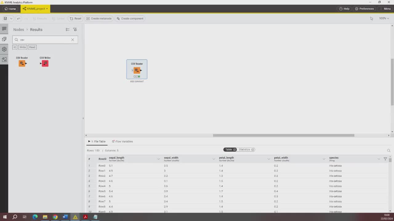Click the species column header
This screenshot has height=221, width=394.
tap(334, 158)
